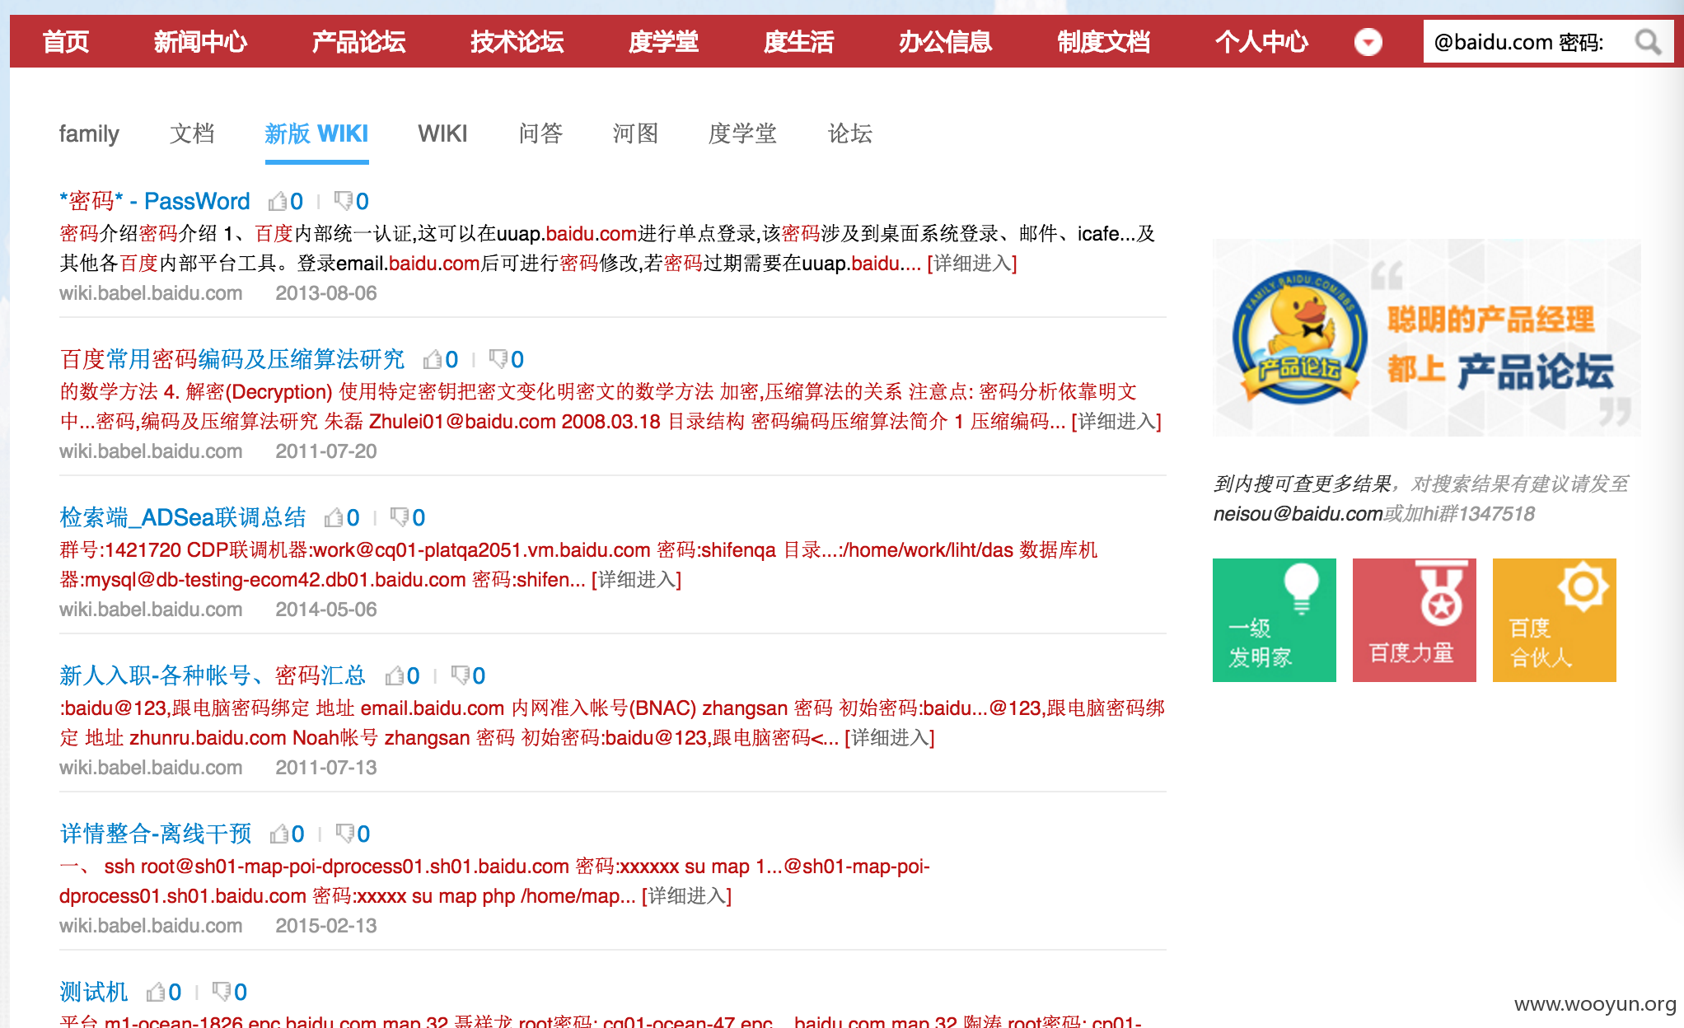Viewport: 1684px width, 1028px height.
Task: Click the search magnifier icon
Action: coord(1648,41)
